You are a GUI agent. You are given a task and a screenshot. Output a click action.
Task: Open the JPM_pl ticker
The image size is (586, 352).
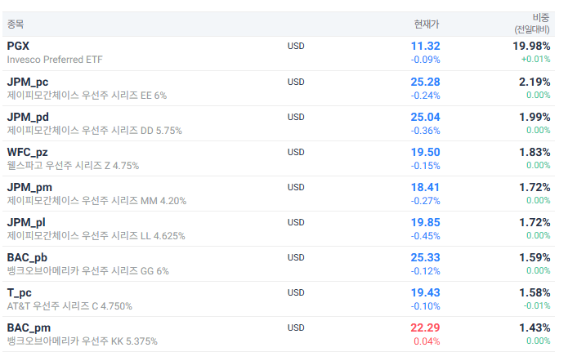[26, 222]
